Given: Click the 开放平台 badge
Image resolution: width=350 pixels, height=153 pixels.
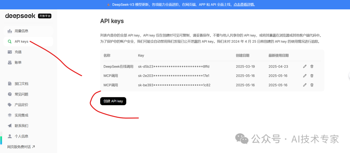Looking at the screenshot, I should 45,16.
